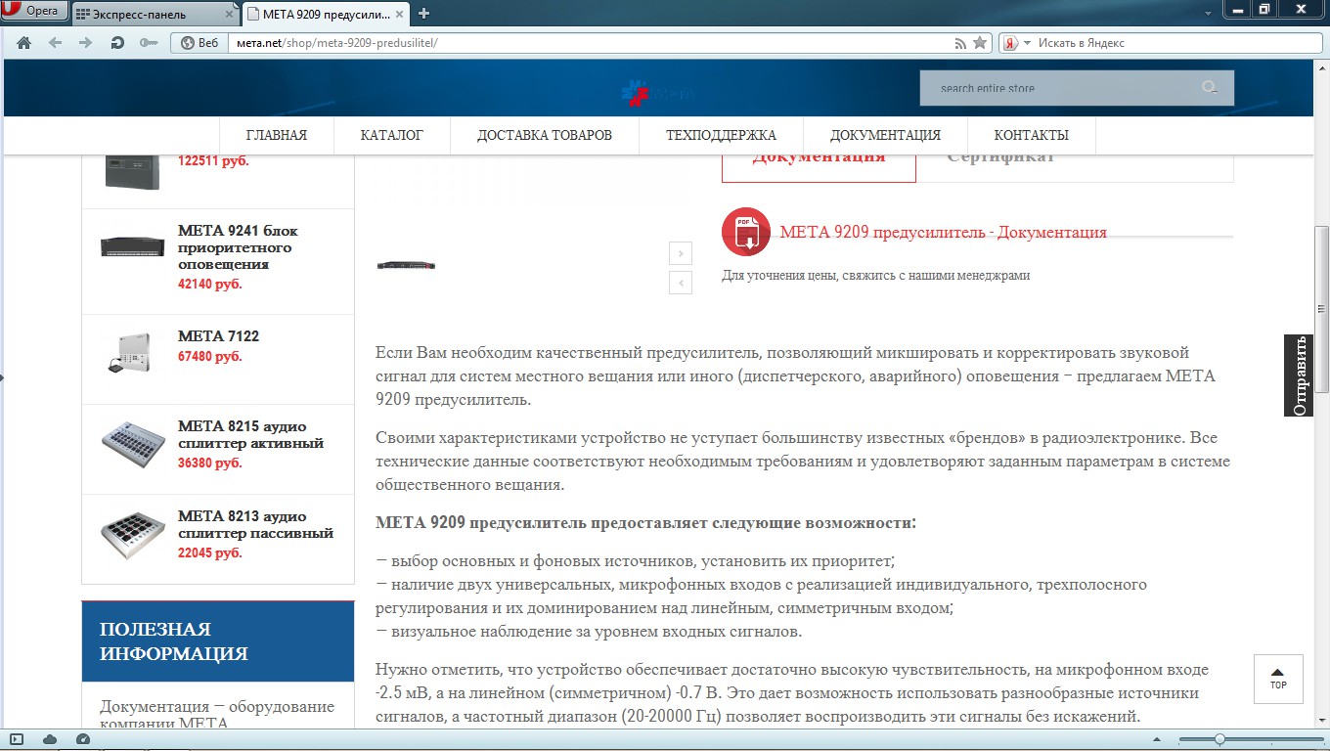Open the КОНТАКТЫ menu item

pos(1032,135)
